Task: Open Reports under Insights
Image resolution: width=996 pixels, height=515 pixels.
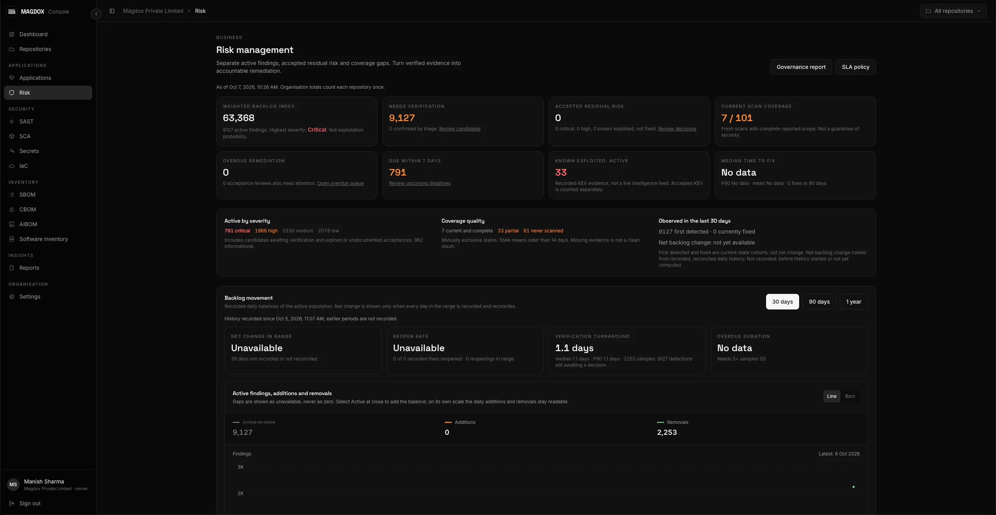Action: (48, 268)
